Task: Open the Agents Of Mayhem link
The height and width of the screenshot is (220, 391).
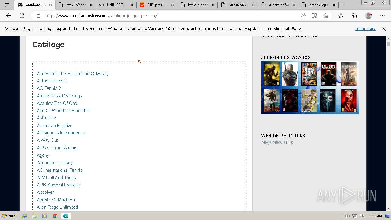Action: pos(56,200)
